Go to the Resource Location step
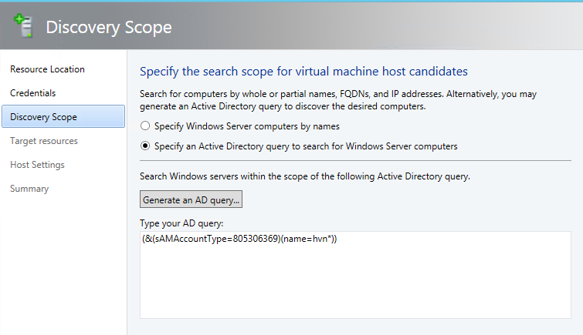 pyautogui.click(x=47, y=69)
